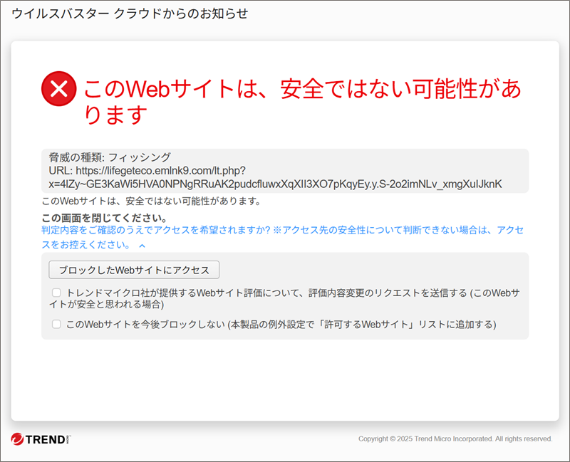This screenshot has width=570, height=462.
Task: Click the page title ウイルスバスター クラウドからのお知らせ
Action: (x=130, y=14)
